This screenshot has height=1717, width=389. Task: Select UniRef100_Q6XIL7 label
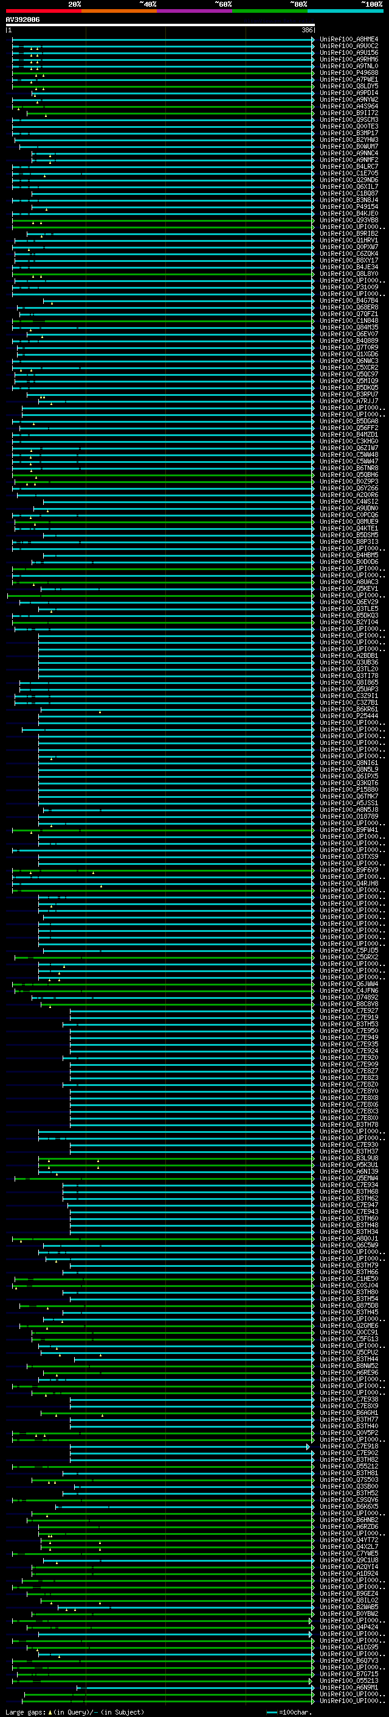click(349, 186)
